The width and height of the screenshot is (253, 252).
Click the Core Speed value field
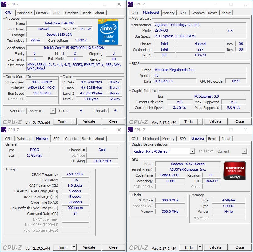click(42, 82)
